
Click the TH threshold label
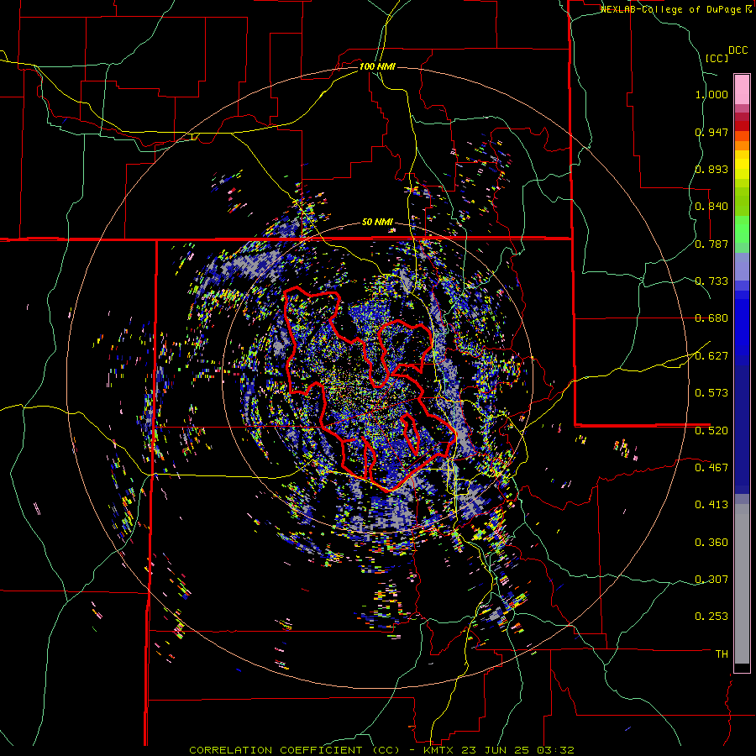722,654
